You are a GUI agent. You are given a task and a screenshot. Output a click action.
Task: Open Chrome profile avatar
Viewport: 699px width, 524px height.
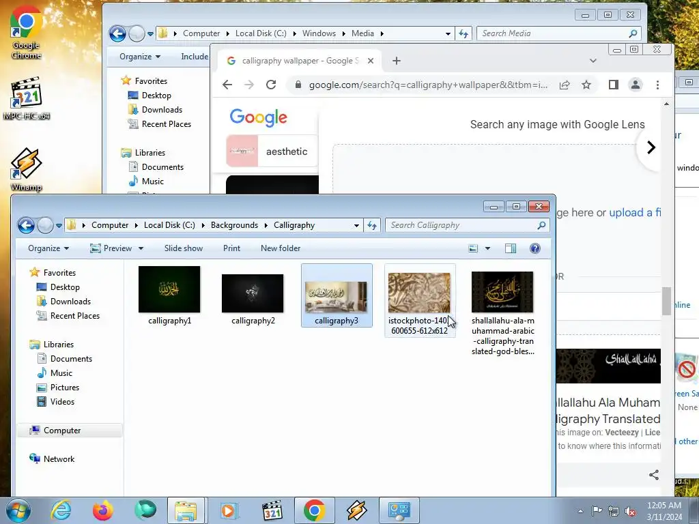[x=636, y=85]
